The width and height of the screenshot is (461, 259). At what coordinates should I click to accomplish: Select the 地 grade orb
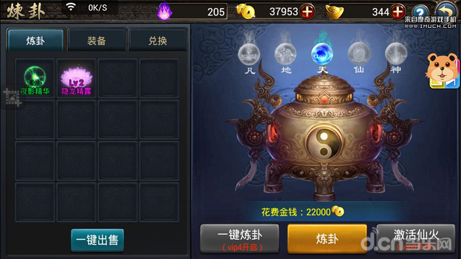pyautogui.click(x=285, y=54)
